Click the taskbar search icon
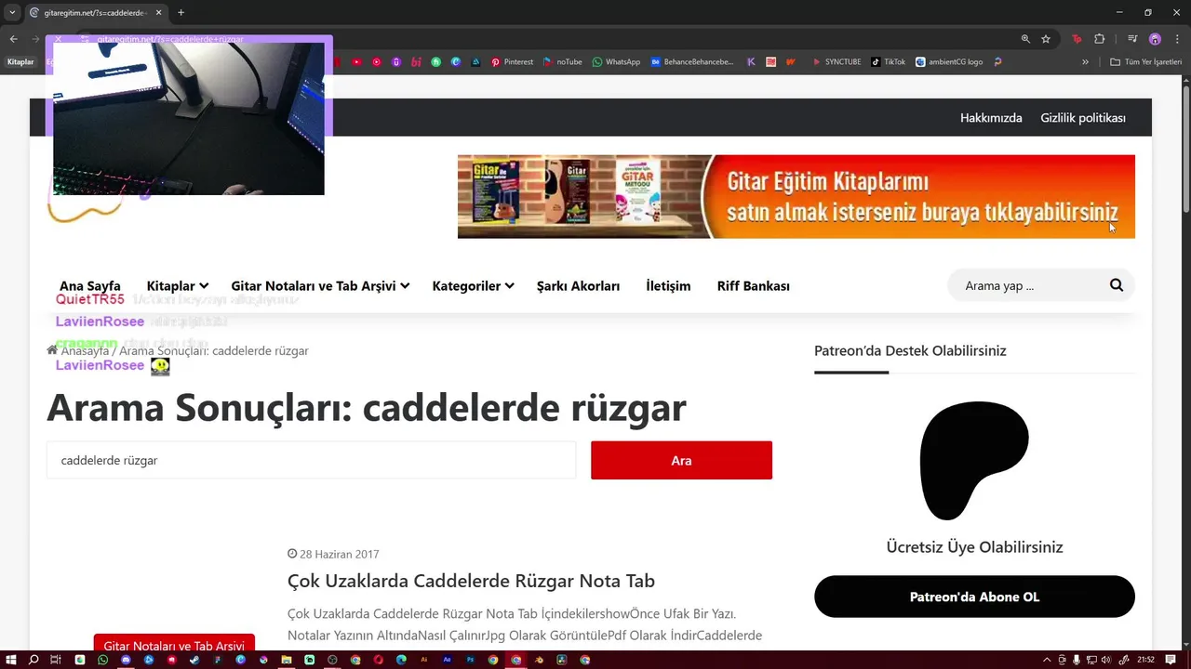 pyautogui.click(x=33, y=660)
